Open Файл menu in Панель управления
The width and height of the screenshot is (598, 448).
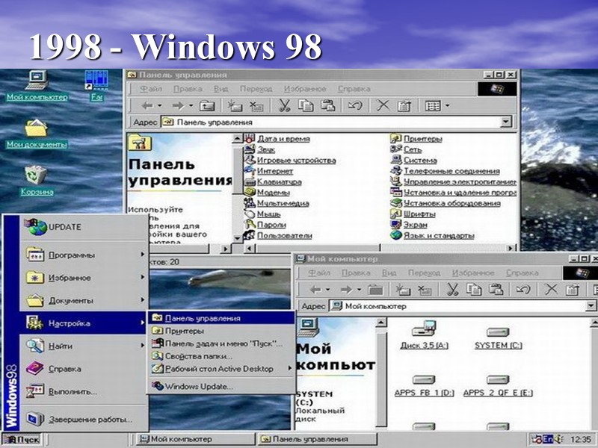tap(151, 89)
